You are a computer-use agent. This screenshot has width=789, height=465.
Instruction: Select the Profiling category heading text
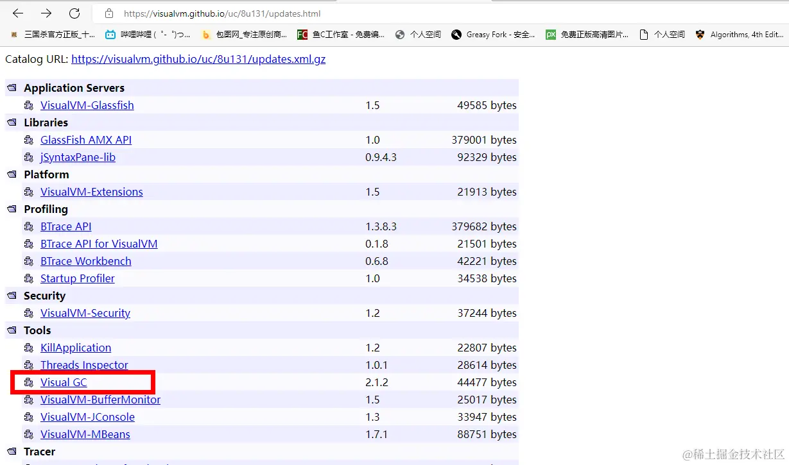[x=46, y=209]
